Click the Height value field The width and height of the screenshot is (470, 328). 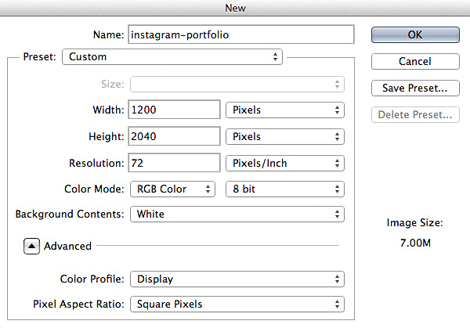point(174,136)
